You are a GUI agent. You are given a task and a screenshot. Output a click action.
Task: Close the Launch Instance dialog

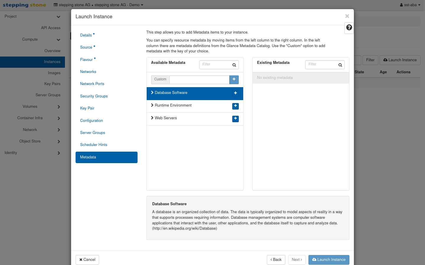tap(347, 16)
